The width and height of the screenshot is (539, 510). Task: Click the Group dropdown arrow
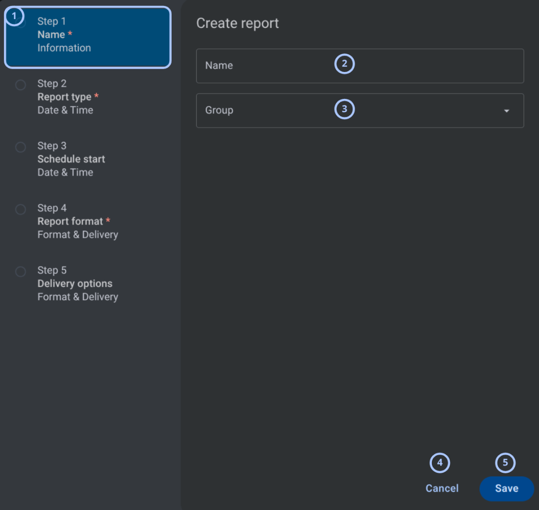point(506,111)
